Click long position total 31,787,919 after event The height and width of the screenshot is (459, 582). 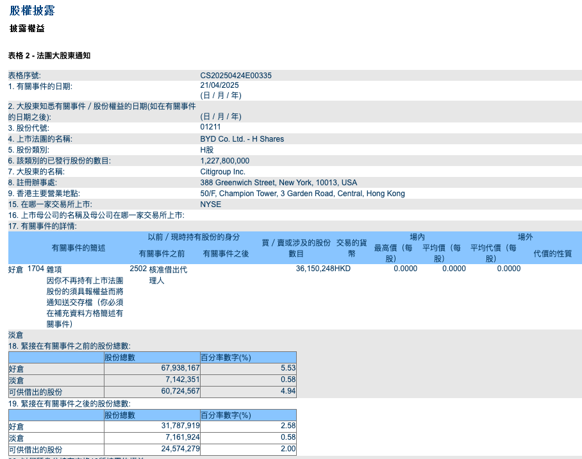click(180, 426)
